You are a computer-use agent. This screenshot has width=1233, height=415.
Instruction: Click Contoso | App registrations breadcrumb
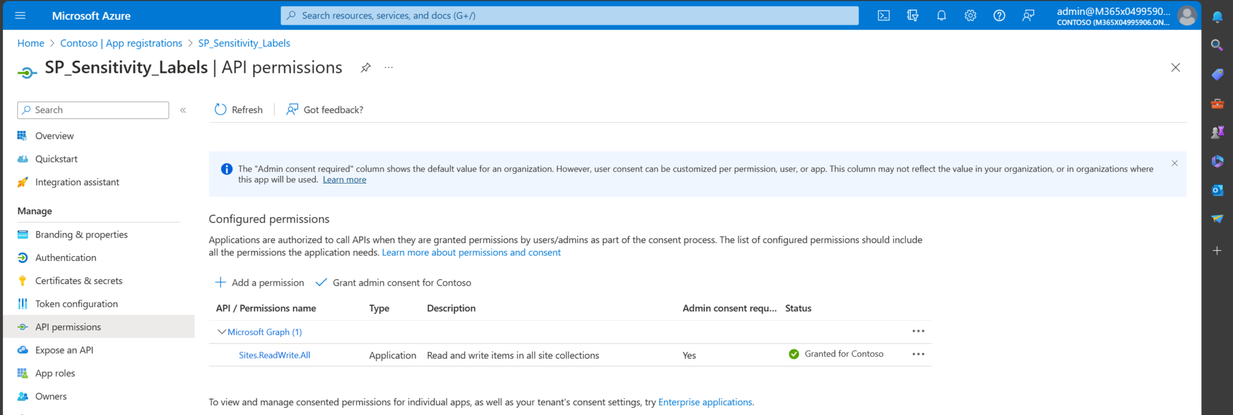[x=121, y=43]
